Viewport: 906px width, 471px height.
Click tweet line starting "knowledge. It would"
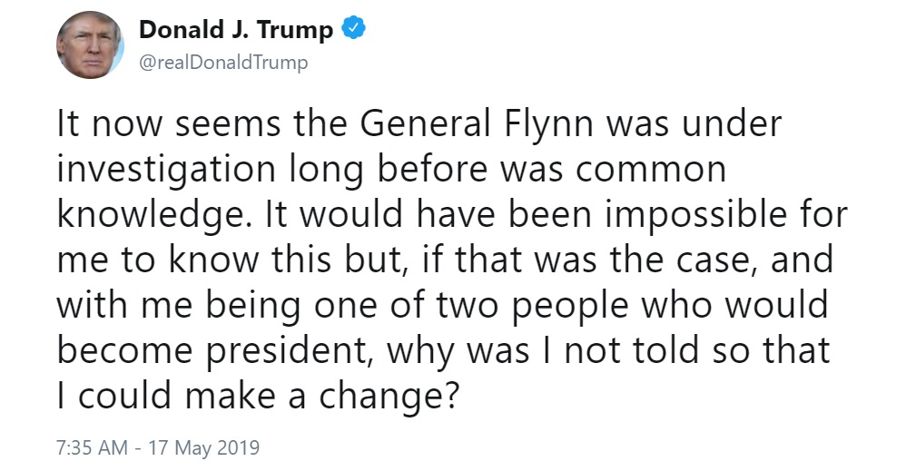(452, 215)
